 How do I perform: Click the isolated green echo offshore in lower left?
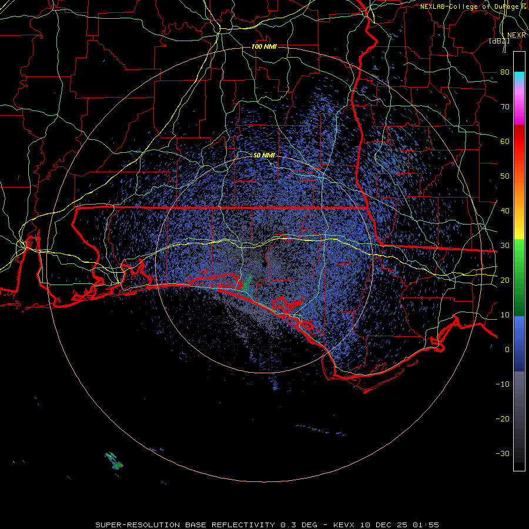click(x=114, y=461)
